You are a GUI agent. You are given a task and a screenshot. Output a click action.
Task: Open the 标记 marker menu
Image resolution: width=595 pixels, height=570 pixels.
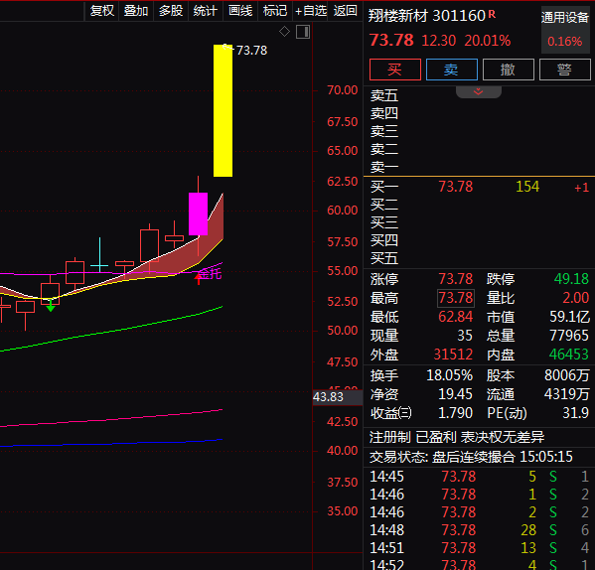(275, 10)
